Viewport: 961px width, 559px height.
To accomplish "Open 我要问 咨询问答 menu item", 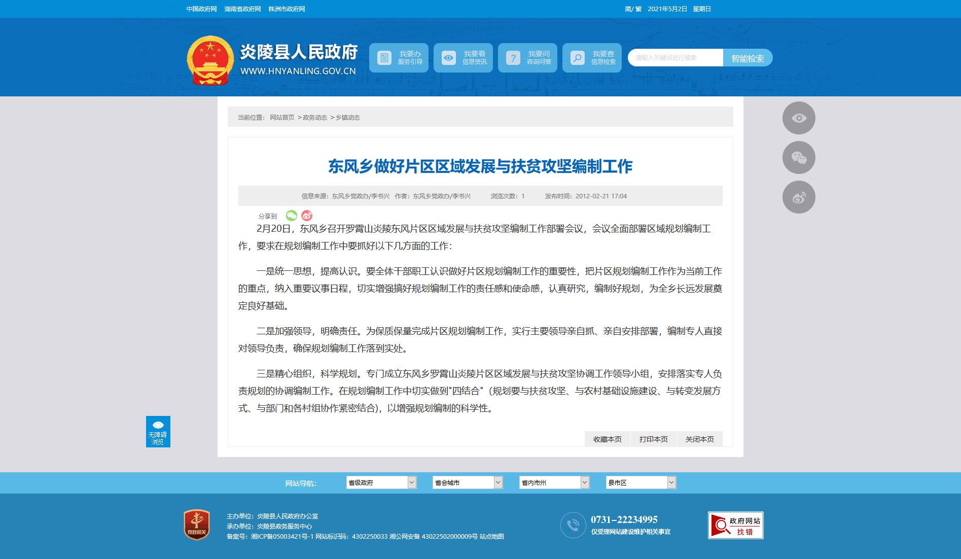I will click(527, 58).
